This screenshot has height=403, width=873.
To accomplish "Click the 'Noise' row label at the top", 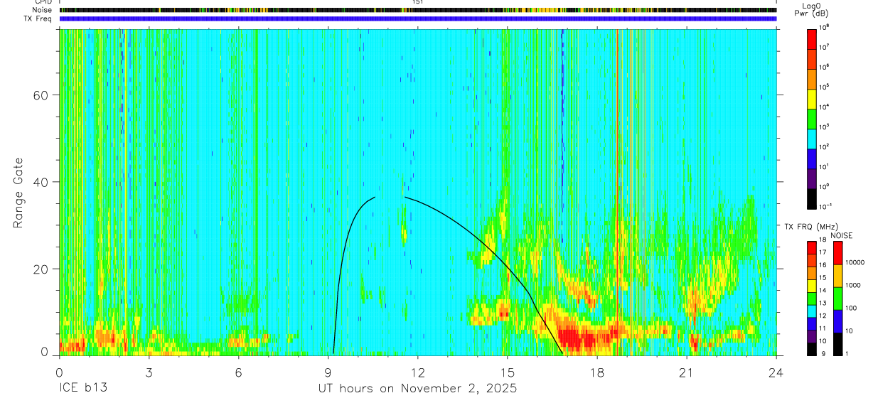I will 43,10.
